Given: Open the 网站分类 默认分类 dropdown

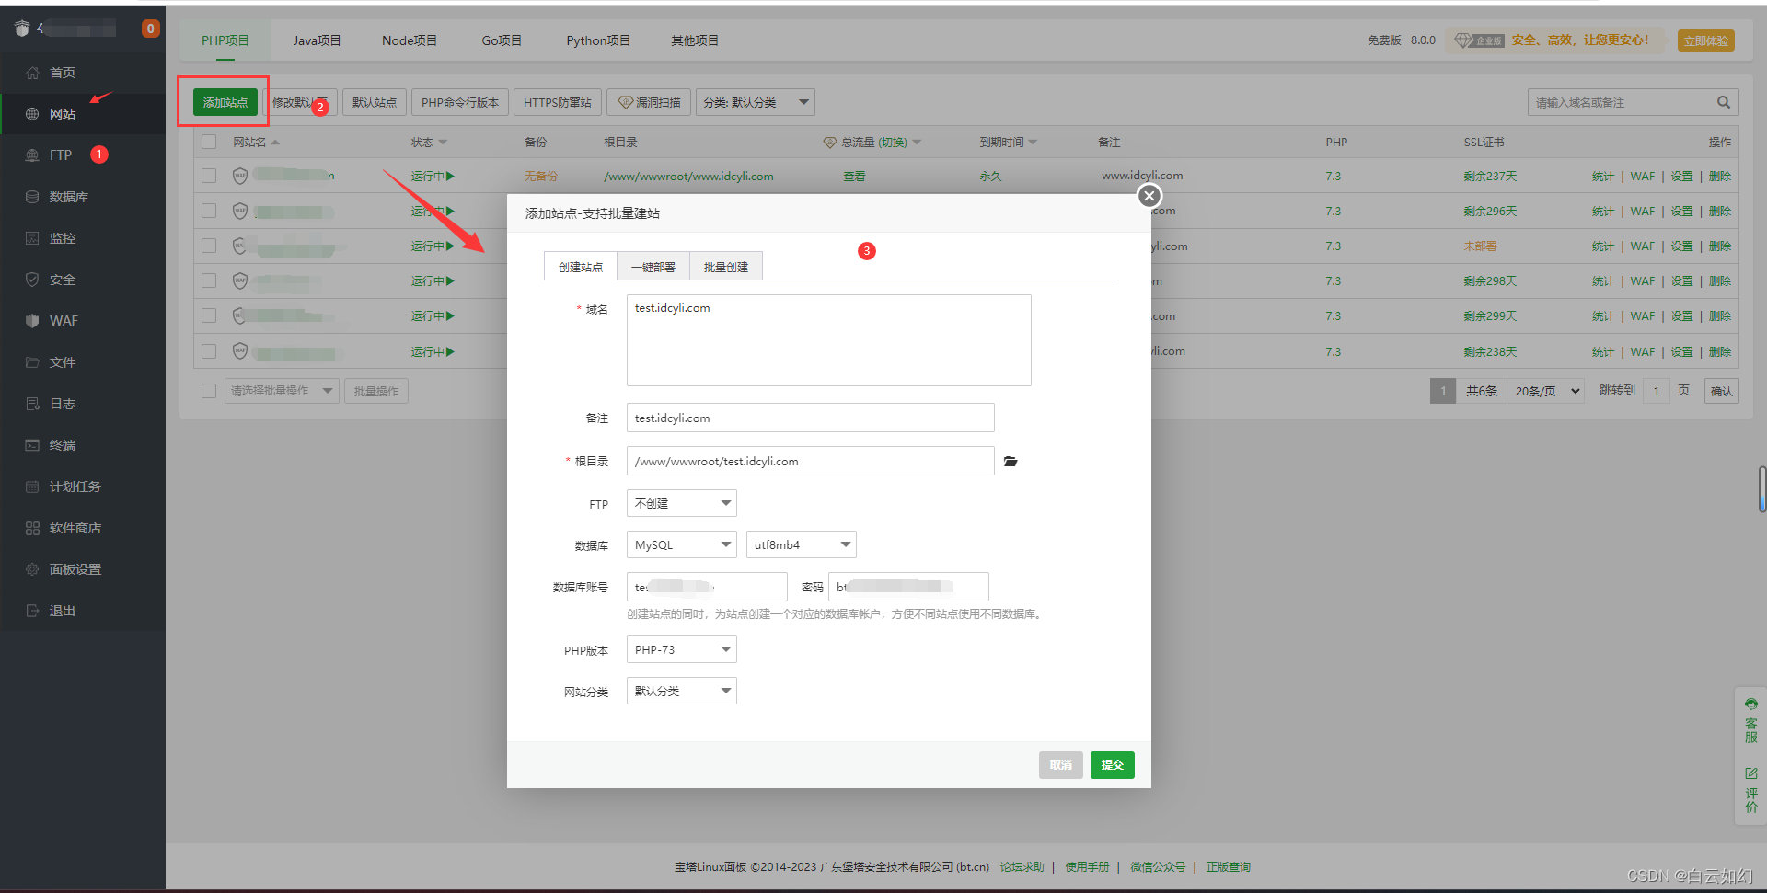Looking at the screenshot, I should tap(682, 691).
